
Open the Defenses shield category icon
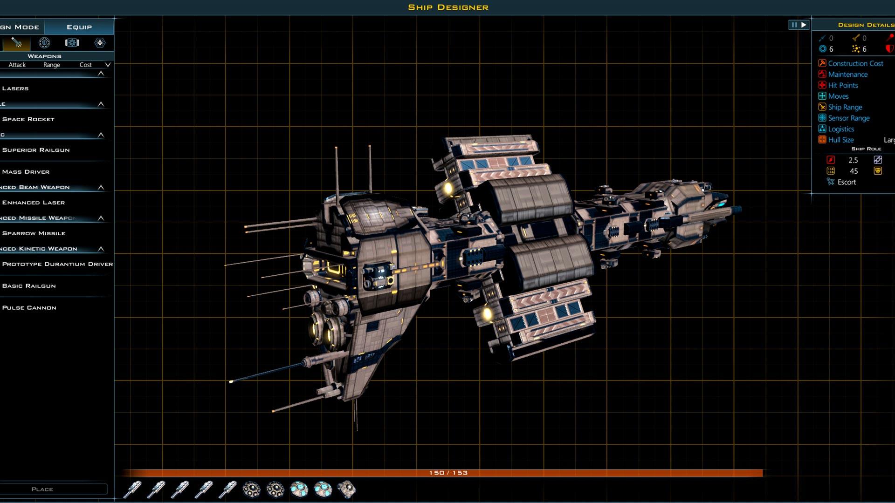pyautogui.click(x=44, y=43)
